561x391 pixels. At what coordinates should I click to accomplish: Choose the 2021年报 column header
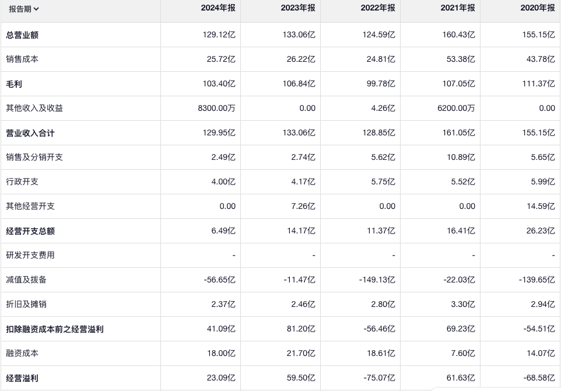click(459, 8)
